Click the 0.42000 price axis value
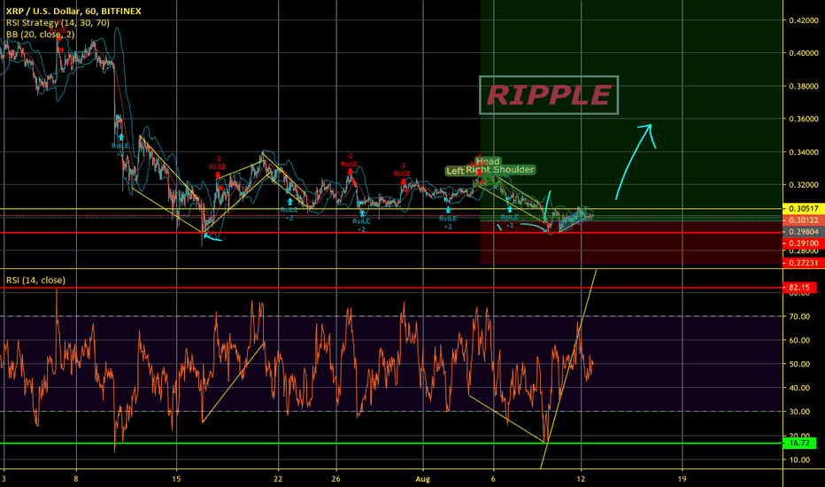The height and width of the screenshot is (487, 825). (804, 20)
